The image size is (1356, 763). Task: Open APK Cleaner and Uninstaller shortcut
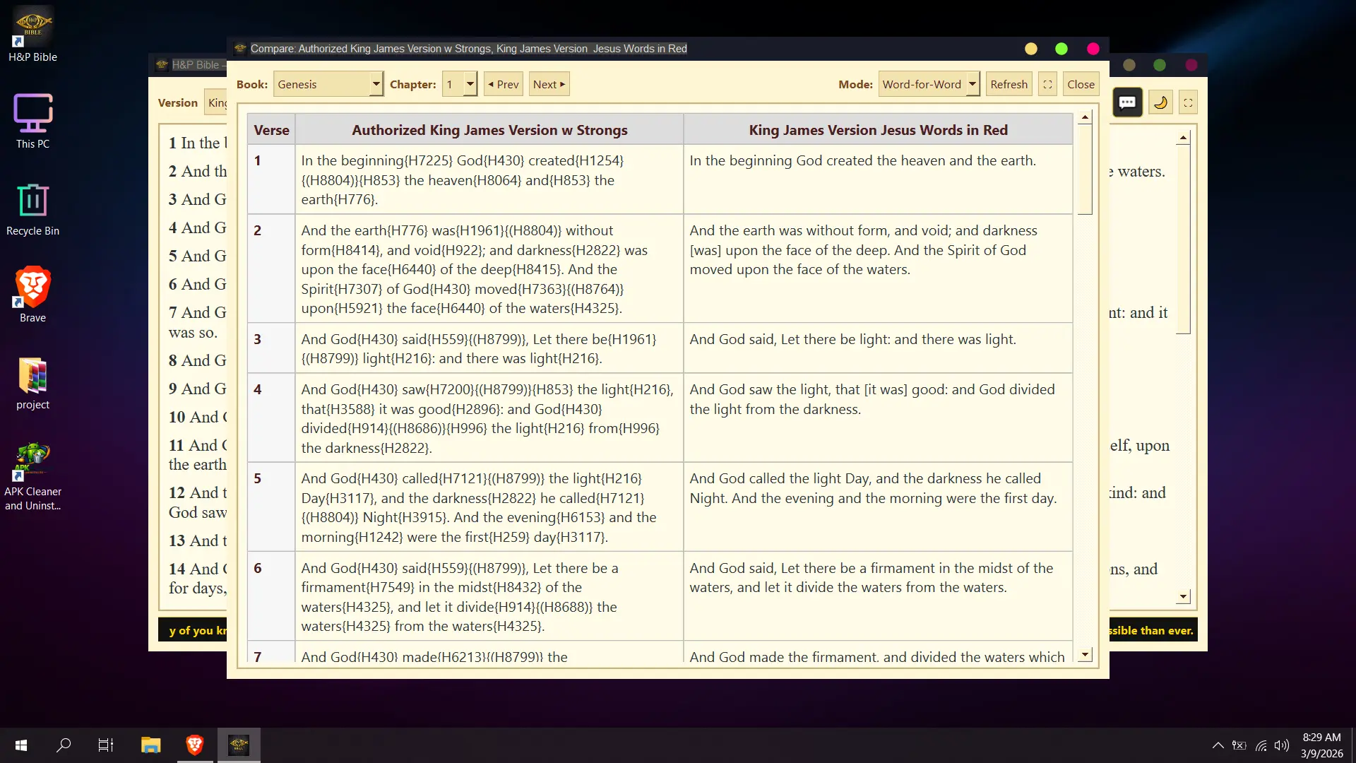click(x=32, y=476)
